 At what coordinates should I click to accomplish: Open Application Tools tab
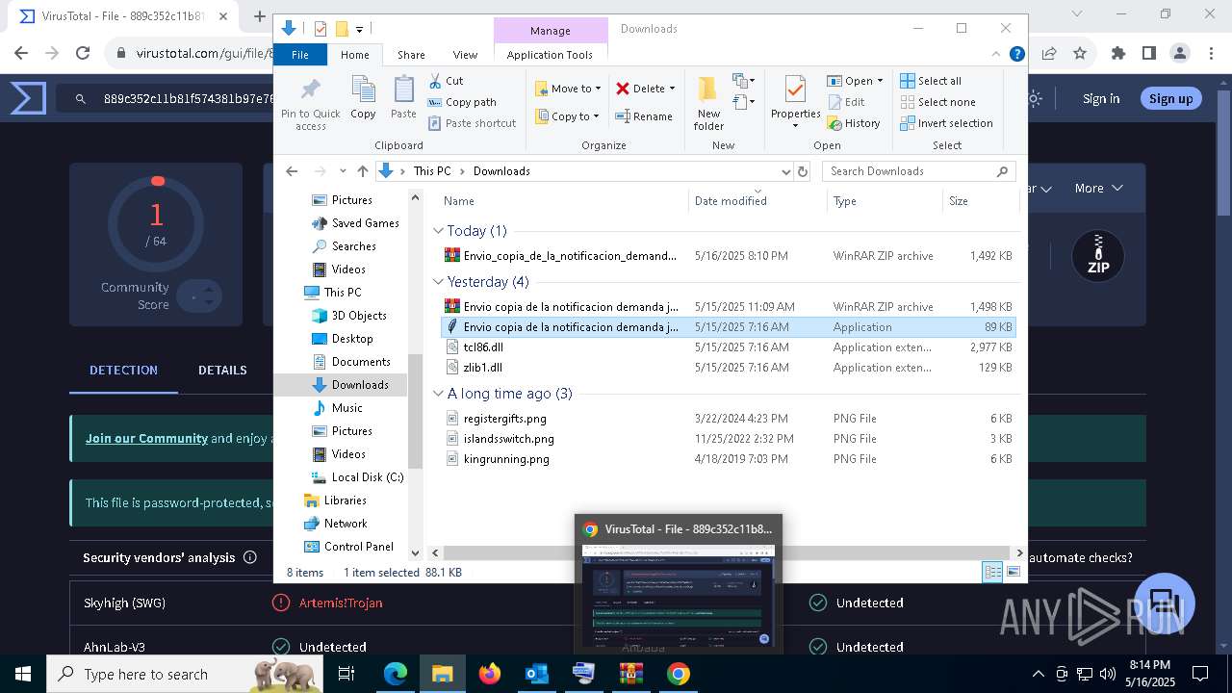[x=550, y=55]
